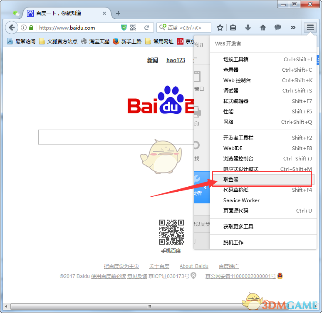Go back via WEB 开发者 header
322x313 pixels.
coord(263,44)
